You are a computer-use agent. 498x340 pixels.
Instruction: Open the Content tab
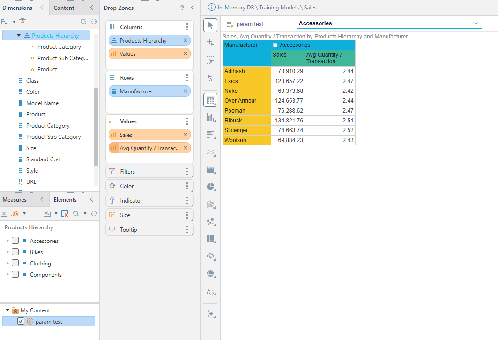coord(64,8)
